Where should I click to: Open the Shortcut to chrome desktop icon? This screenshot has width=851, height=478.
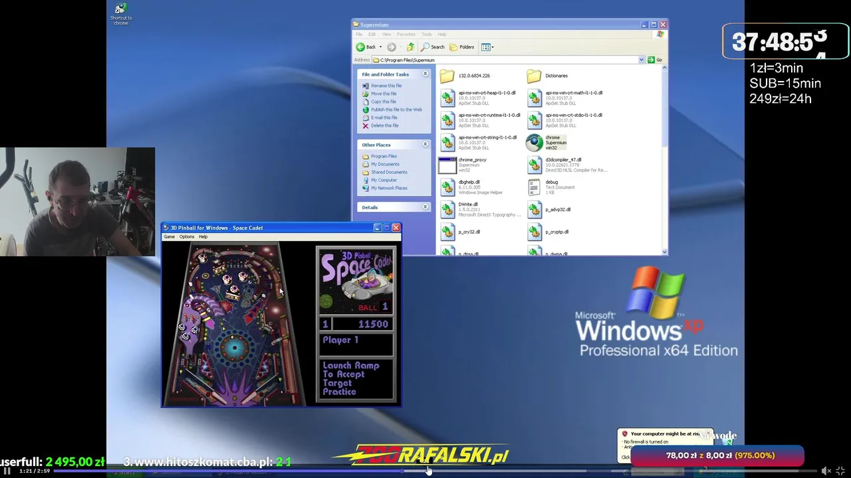(x=120, y=13)
